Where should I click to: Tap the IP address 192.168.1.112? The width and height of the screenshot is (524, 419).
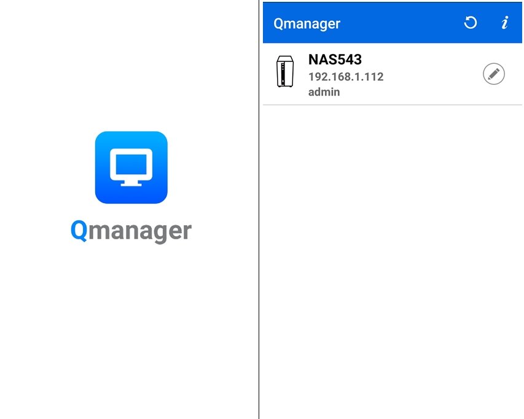click(346, 77)
